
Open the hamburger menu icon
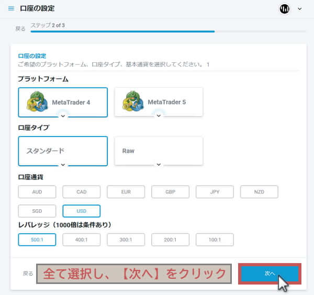(11, 8)
